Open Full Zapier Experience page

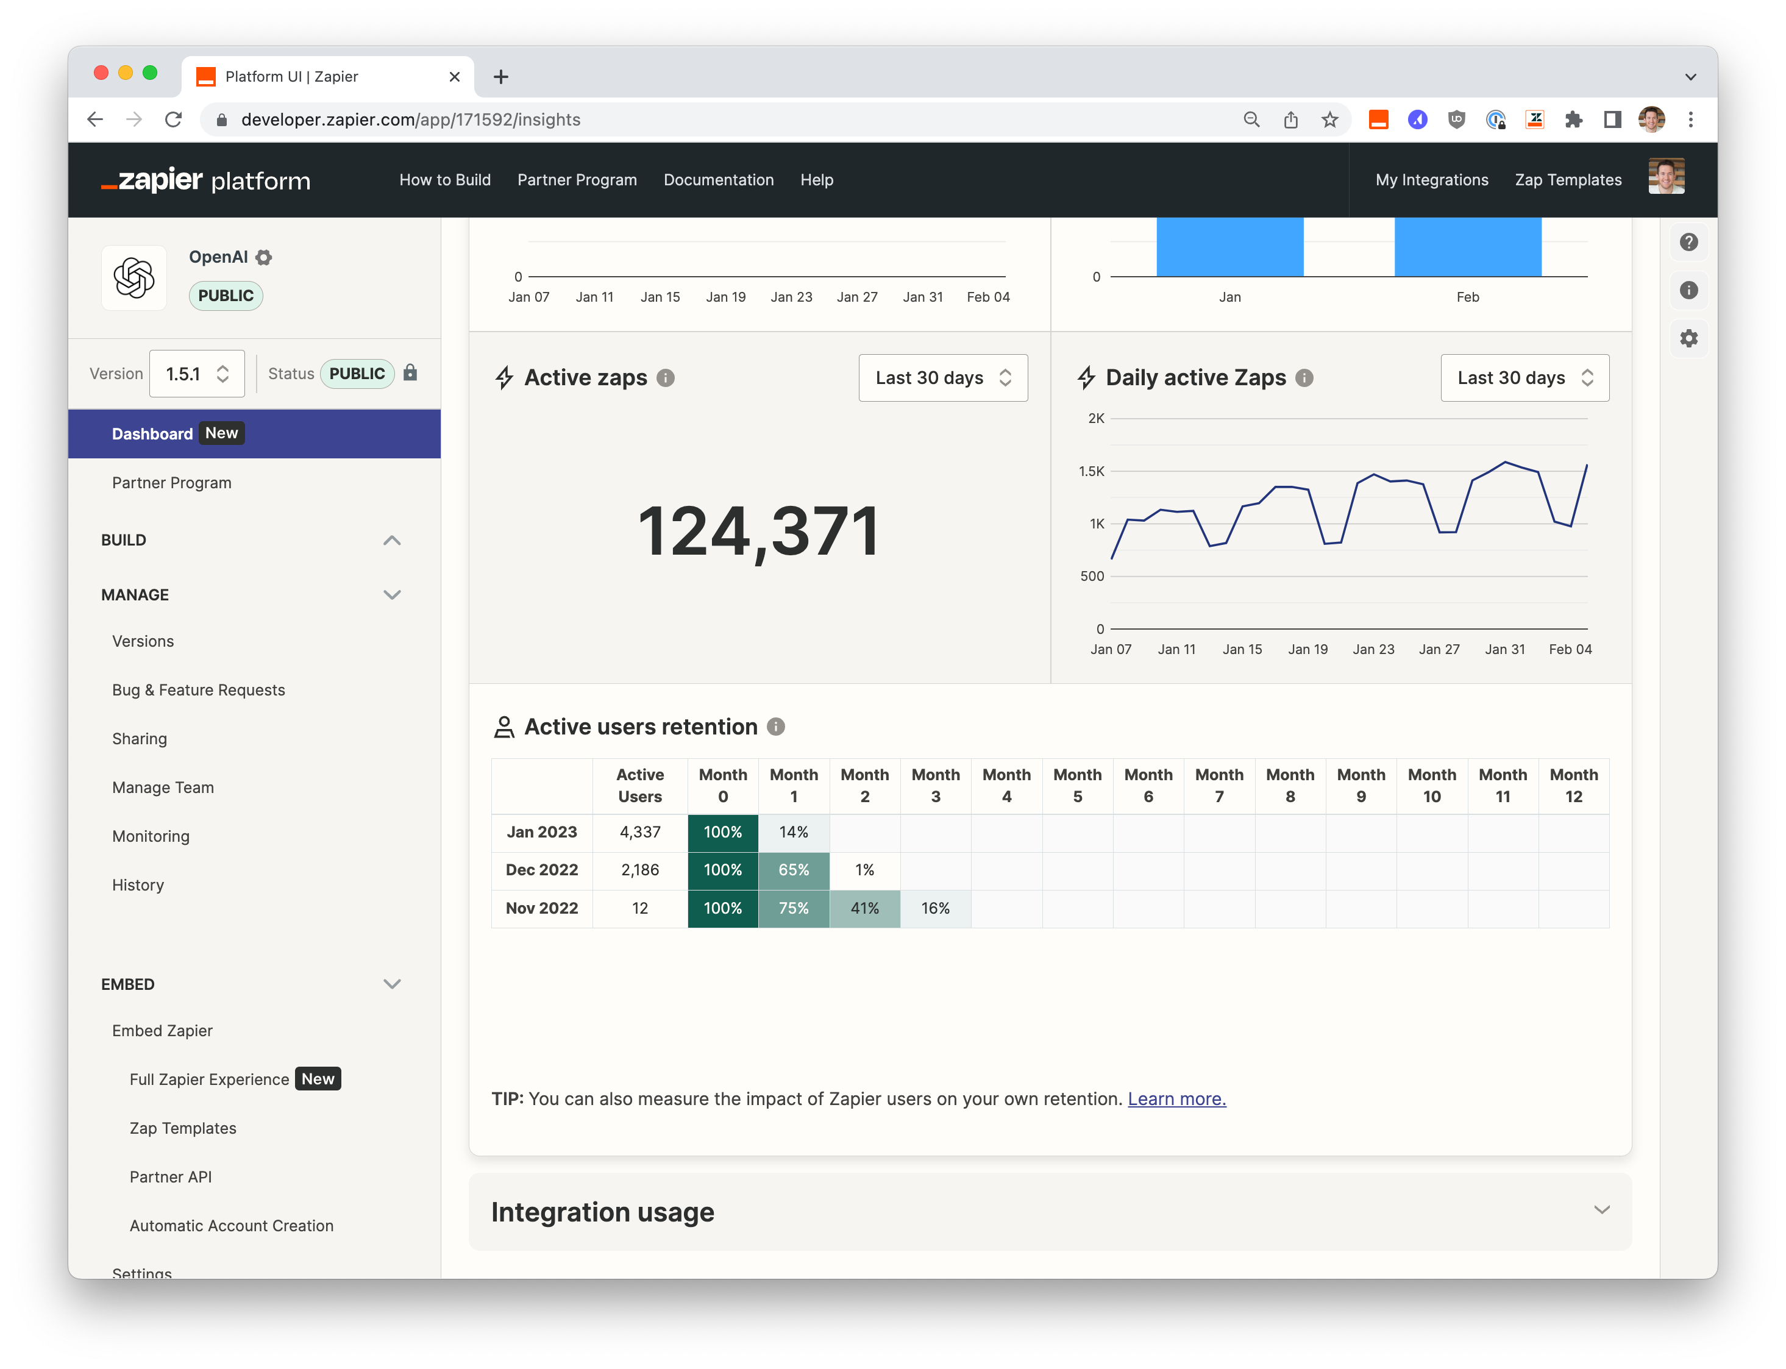click(x=210, y=1079)
